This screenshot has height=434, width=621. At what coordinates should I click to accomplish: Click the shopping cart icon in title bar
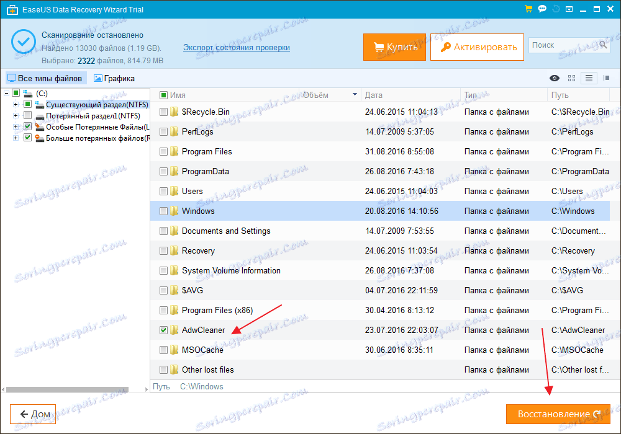click(528, 9)
